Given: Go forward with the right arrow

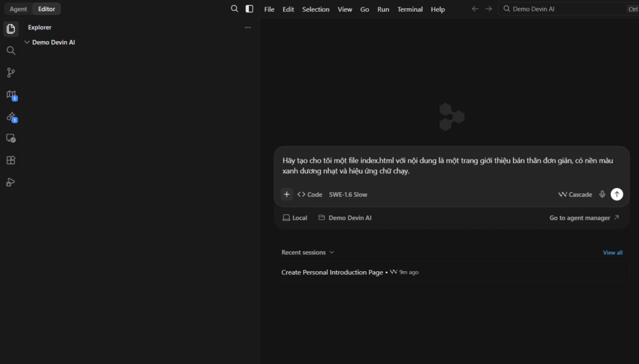Looking at the screenshot, I should pos(489,9).
